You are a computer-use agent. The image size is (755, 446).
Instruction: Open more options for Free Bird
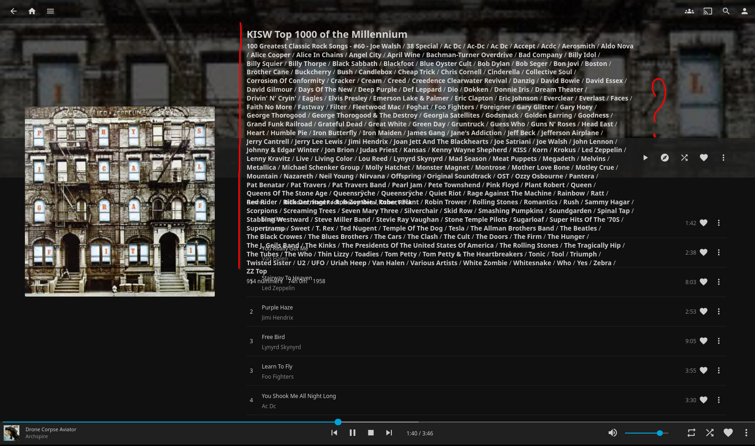coord(719,341)
